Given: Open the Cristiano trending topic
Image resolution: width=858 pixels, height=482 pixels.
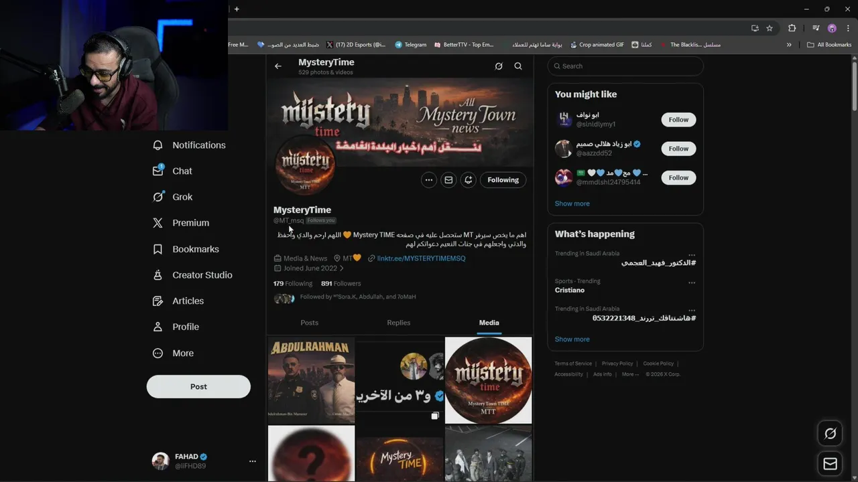Looking at the screenshot, I should pyautogui.click(x=570, y=291).
